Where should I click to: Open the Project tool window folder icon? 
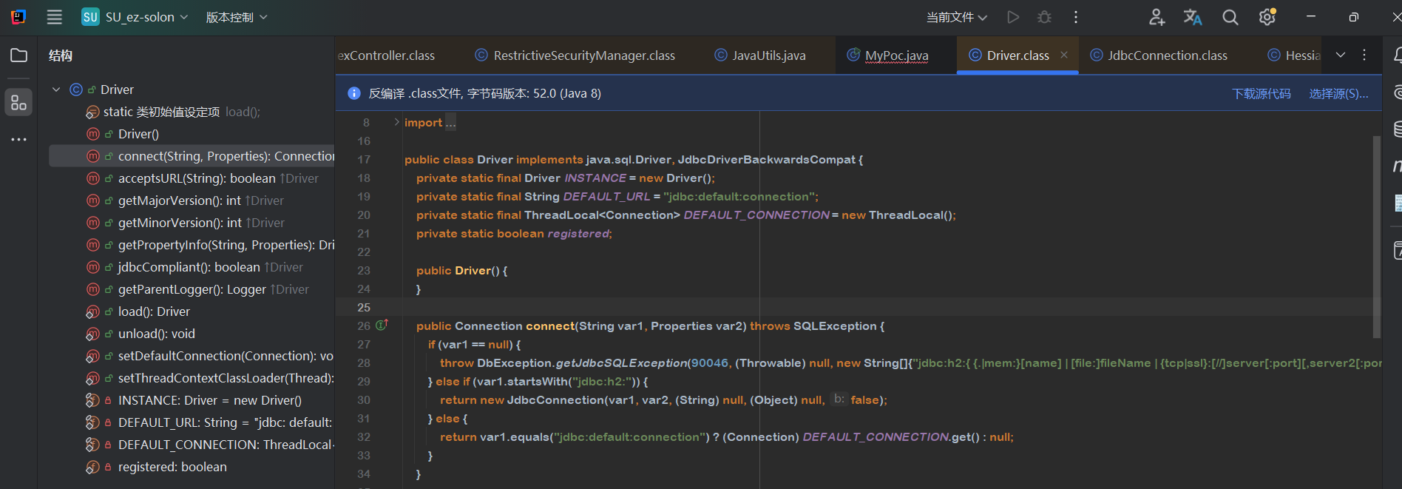(18, 55)
